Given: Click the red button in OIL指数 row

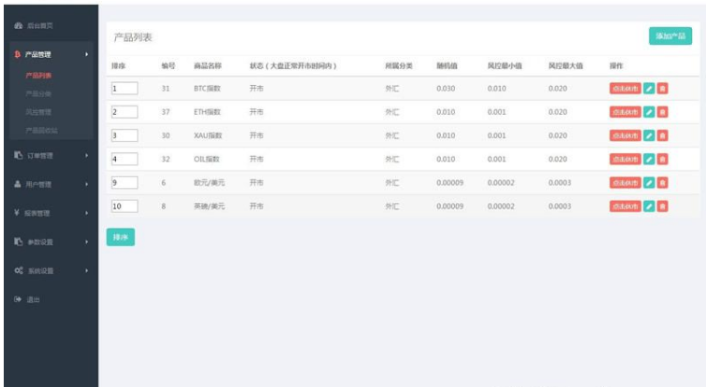Looking at the screenshot, I should coord(625,159).
